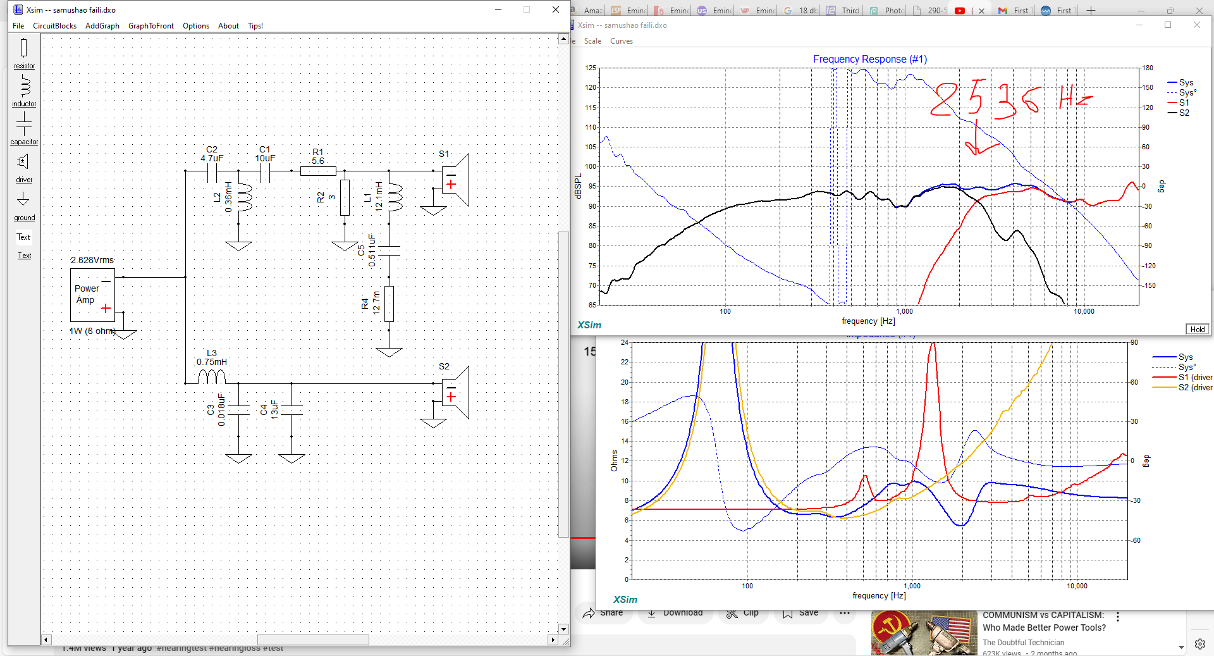Open the Tips! menu
Screen dimensions: 1214x656
pos(255,26)
